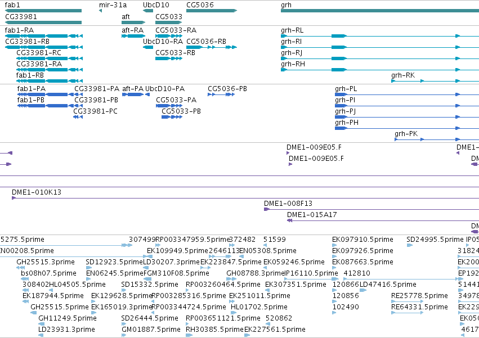Click the CG33981-RC transcript label

coord(39,52)
